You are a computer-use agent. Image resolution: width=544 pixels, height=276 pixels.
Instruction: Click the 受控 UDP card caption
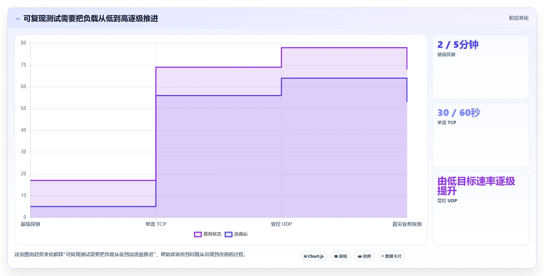pyautogui.click(x=447, y=201)
